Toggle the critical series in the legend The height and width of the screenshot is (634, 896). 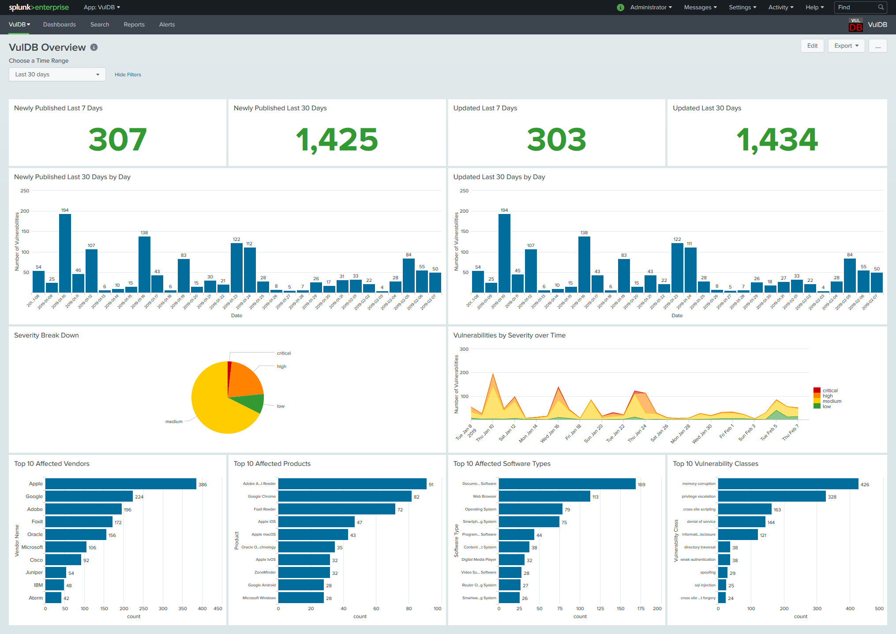coord(825,390)
